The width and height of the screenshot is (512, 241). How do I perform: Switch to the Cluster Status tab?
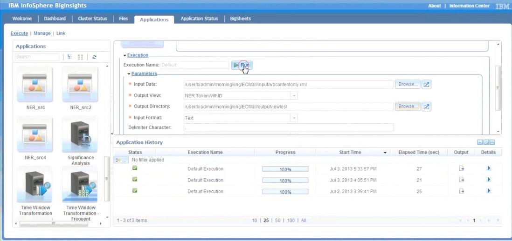pyautogui.click(x=92, y=19)
